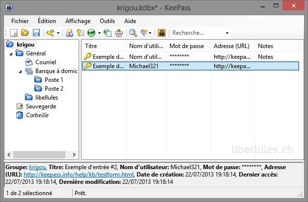The width and height of the screenshot is (308, 202).
Task: Select the krigou root group
Action: 26,45
